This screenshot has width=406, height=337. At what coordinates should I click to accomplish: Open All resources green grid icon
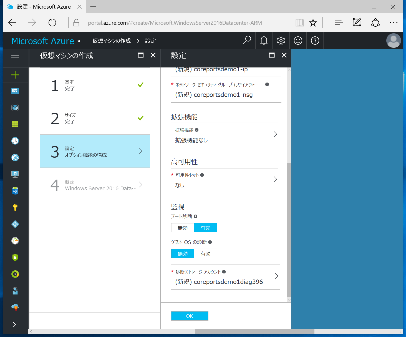coord(15,124)
